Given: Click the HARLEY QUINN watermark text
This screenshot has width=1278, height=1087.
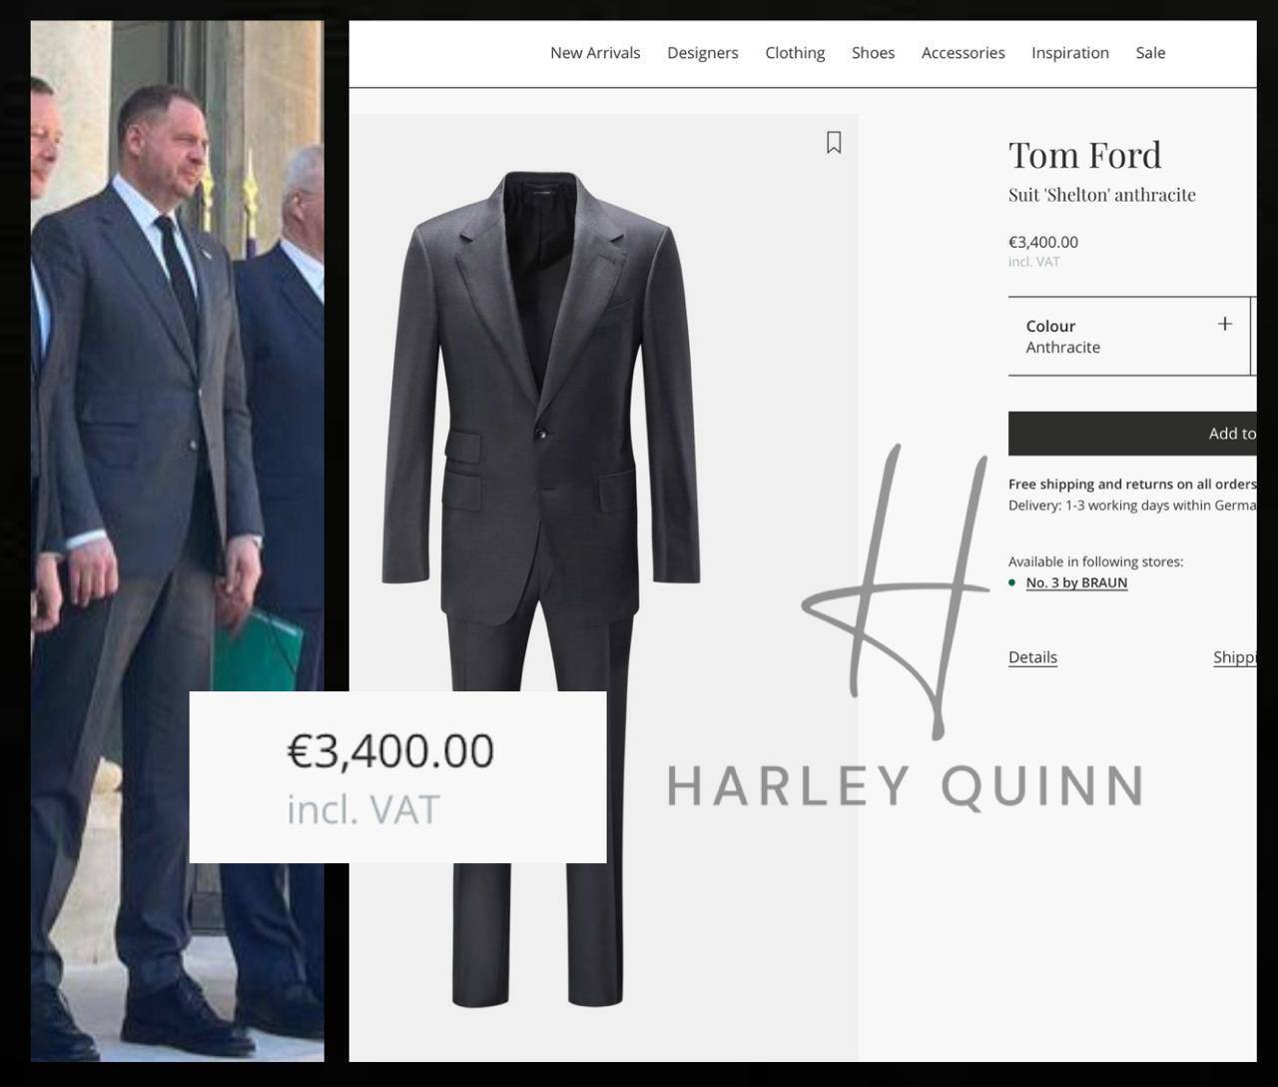Looking at the screenshot, I should click(x=906, y=786).
